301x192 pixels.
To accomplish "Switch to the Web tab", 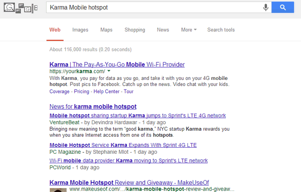I will [55, 30].
